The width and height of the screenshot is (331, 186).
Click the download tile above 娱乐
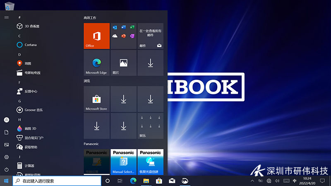tap(151, 99)
